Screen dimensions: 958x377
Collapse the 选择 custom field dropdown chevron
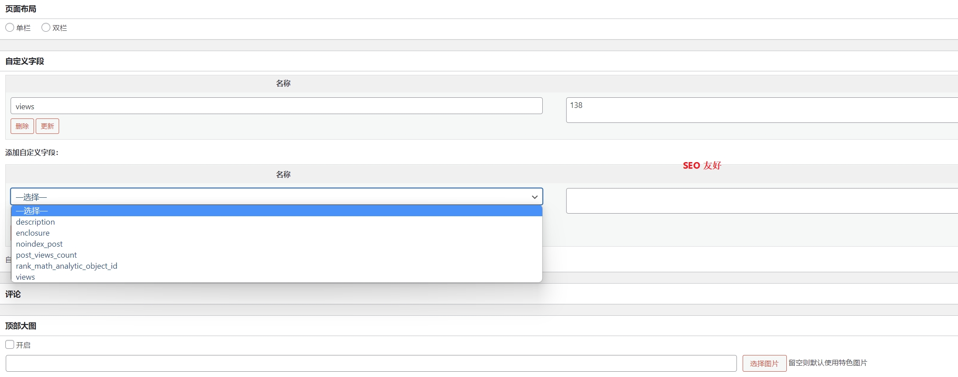(534, 197)
